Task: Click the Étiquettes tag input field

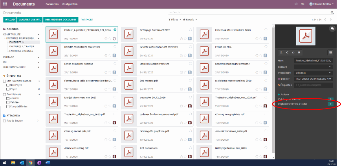Action: click(x=313, y=85)
